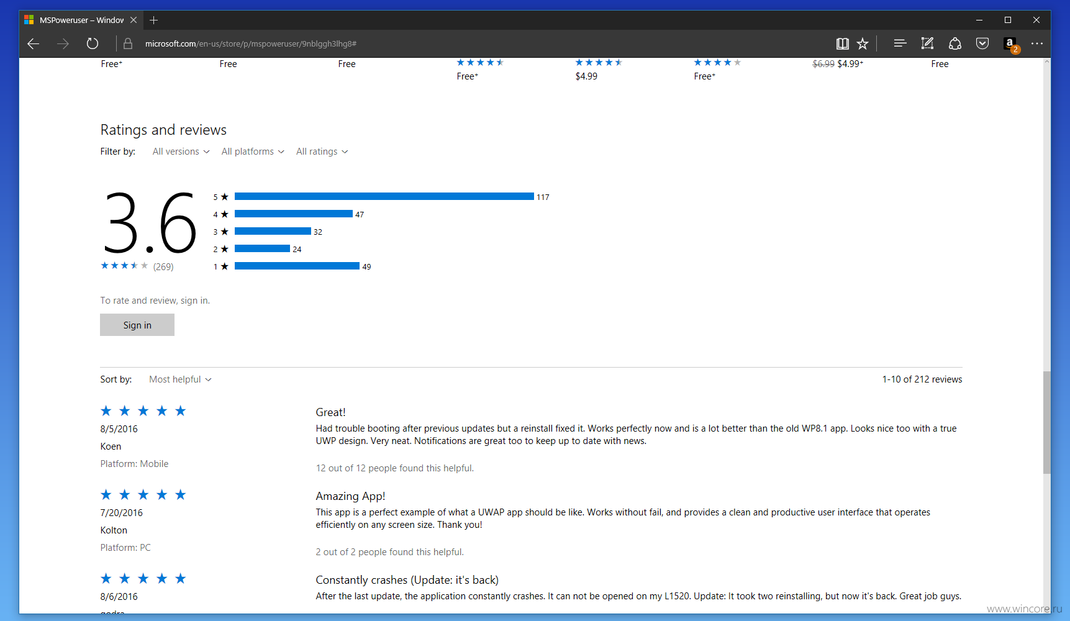1070x621 pixels.
Task: Click the Ratings and reviews heading
Action: coord(163,130)
